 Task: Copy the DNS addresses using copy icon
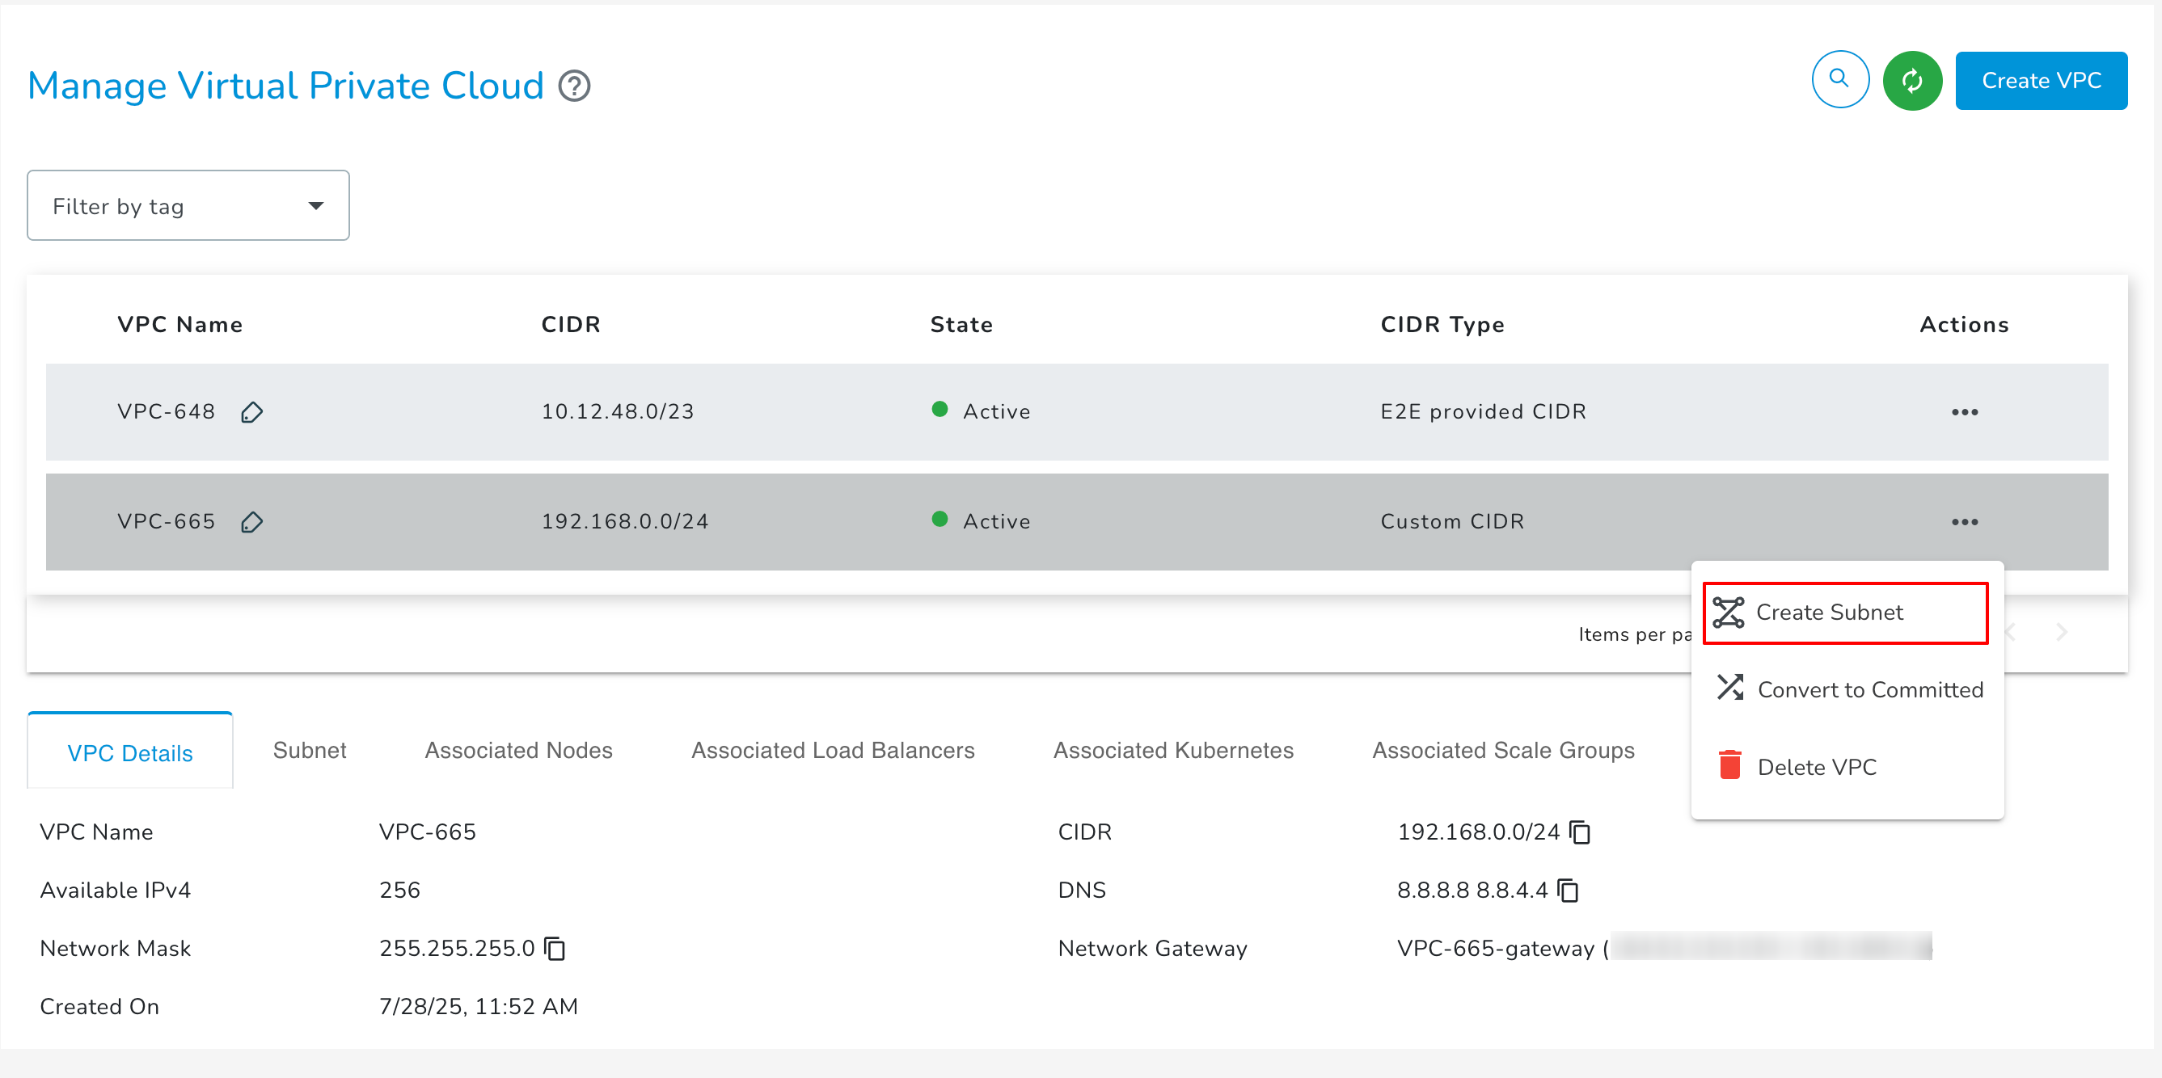[x=1568, y=890]
